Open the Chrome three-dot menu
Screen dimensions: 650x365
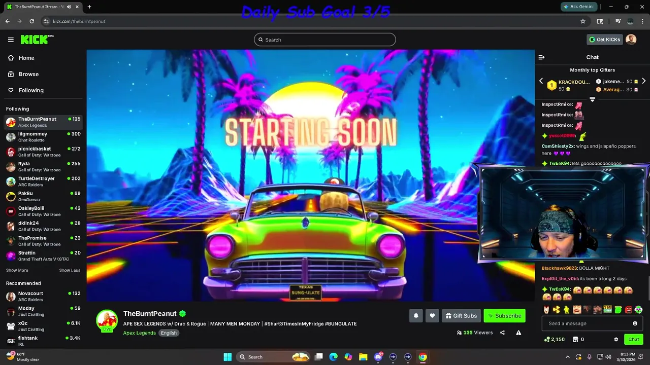click(643, 21)
